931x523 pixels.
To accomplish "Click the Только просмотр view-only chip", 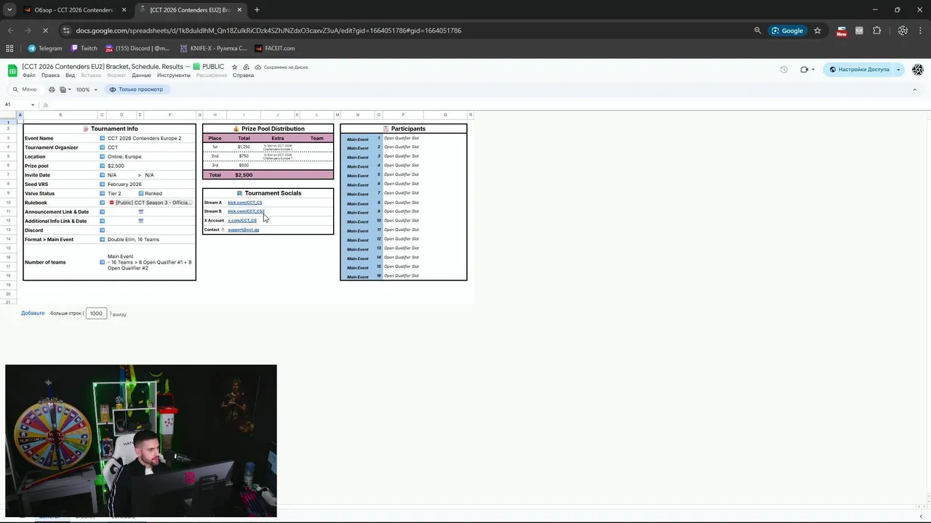I will coord(136,89).
